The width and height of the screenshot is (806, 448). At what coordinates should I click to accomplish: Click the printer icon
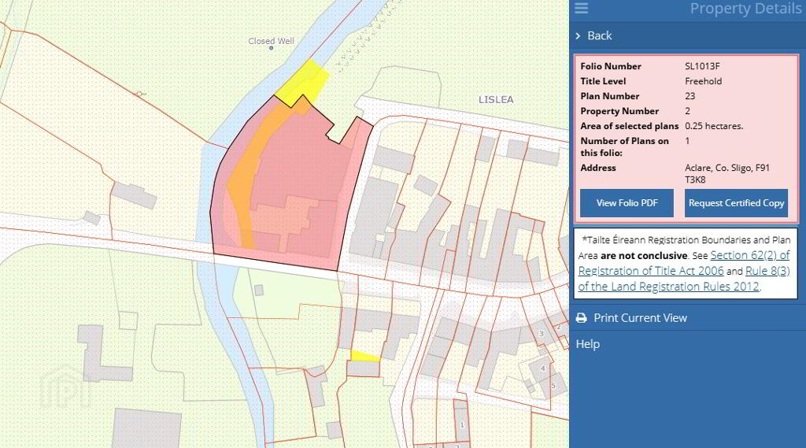point(581,318)
